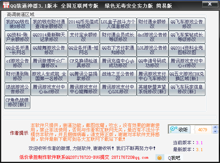This screenshot has width=220, height=163.
Task: Click the 我的QQ钱包装B修改 button
Action: 17,24
